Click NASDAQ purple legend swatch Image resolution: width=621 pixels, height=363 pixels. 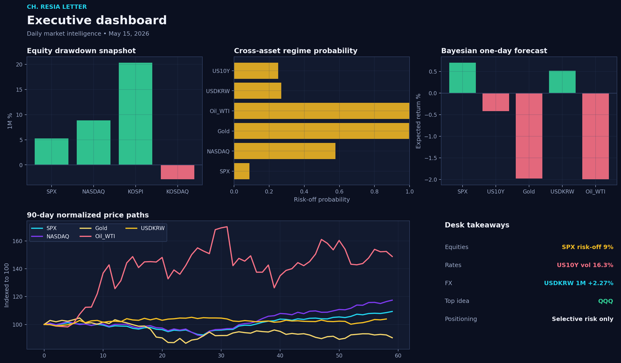coord(37,236)
